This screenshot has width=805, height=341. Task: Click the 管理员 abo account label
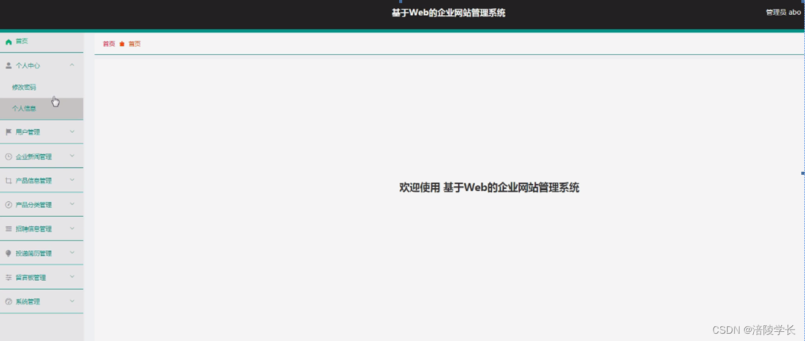click(783, 12)
